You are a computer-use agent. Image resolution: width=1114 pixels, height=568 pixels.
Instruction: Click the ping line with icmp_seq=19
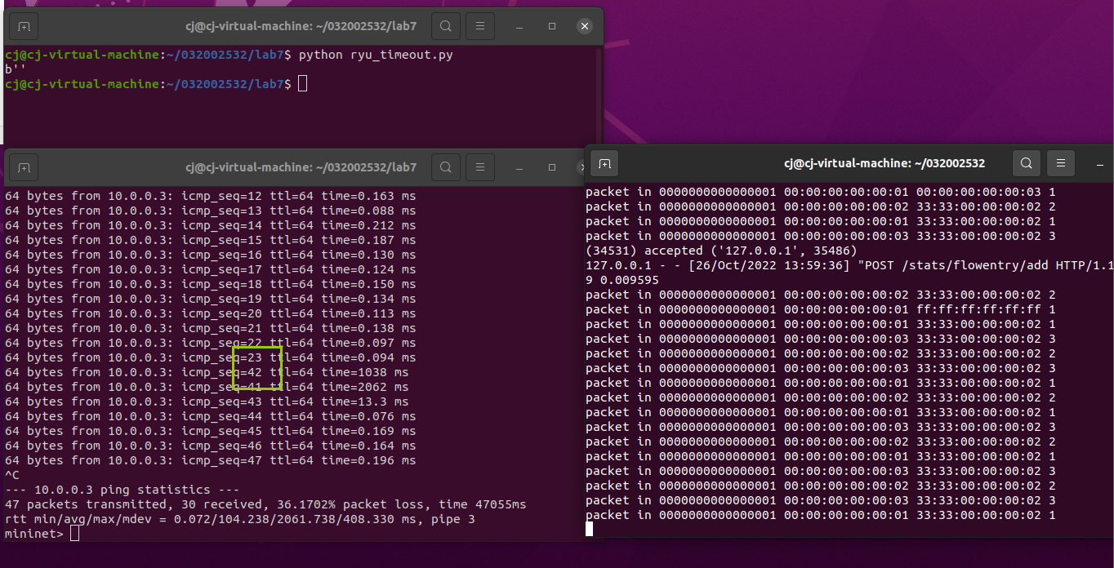(210, 300)
